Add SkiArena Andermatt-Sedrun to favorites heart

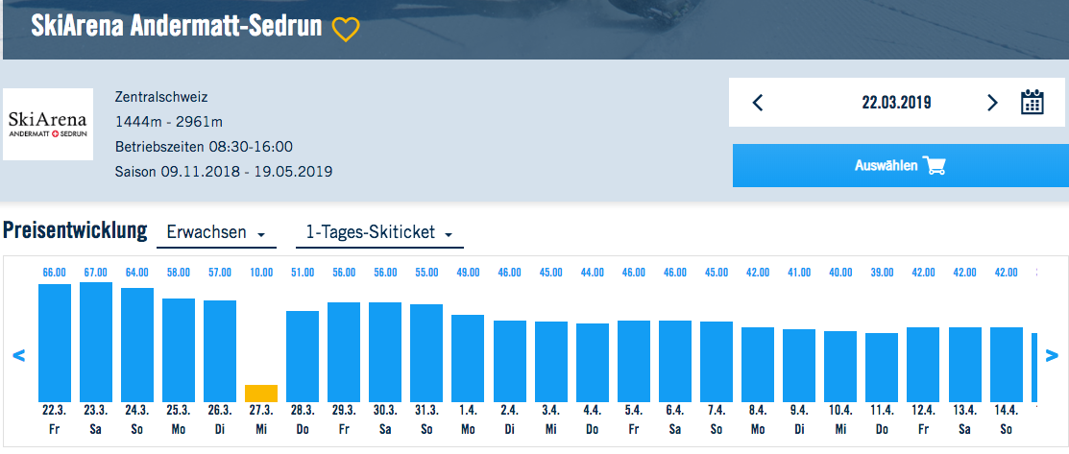(x=346, y=30)
